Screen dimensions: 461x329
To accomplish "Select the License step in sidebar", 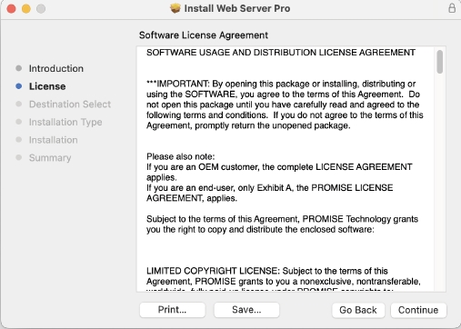I will click(x=47, y=86).
